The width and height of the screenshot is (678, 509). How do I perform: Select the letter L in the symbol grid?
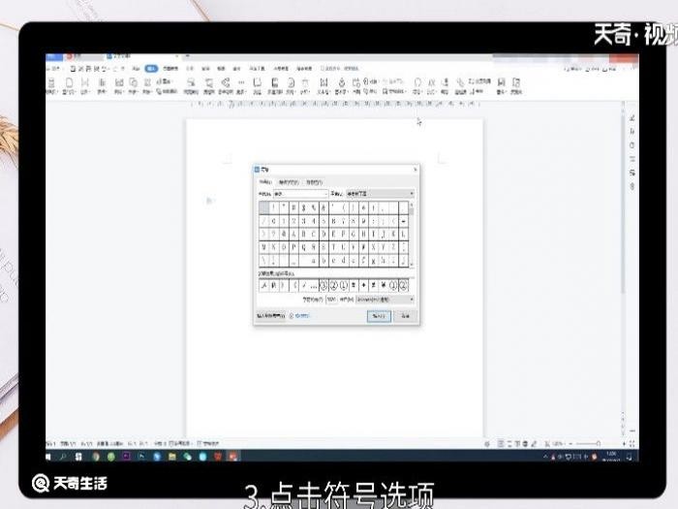pyautogui.click(x=403, y=235)
